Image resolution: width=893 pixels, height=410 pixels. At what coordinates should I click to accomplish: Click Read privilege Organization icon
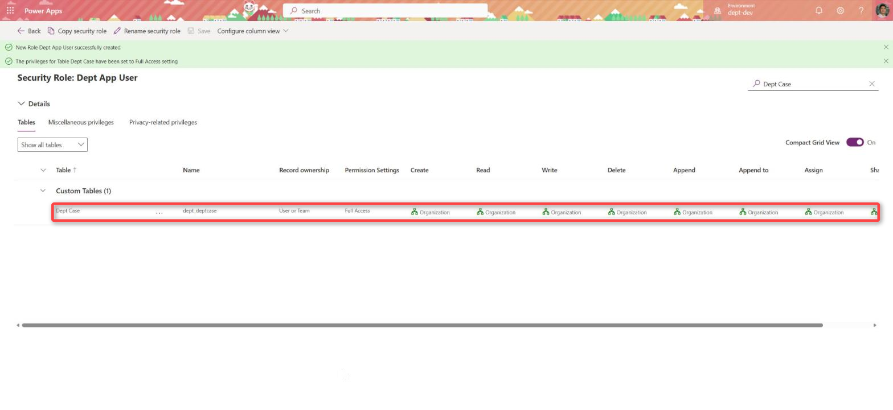[480, 212]
